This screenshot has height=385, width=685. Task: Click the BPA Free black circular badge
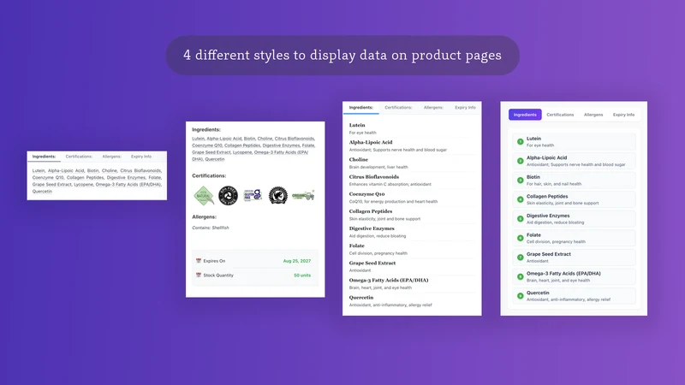228,196
